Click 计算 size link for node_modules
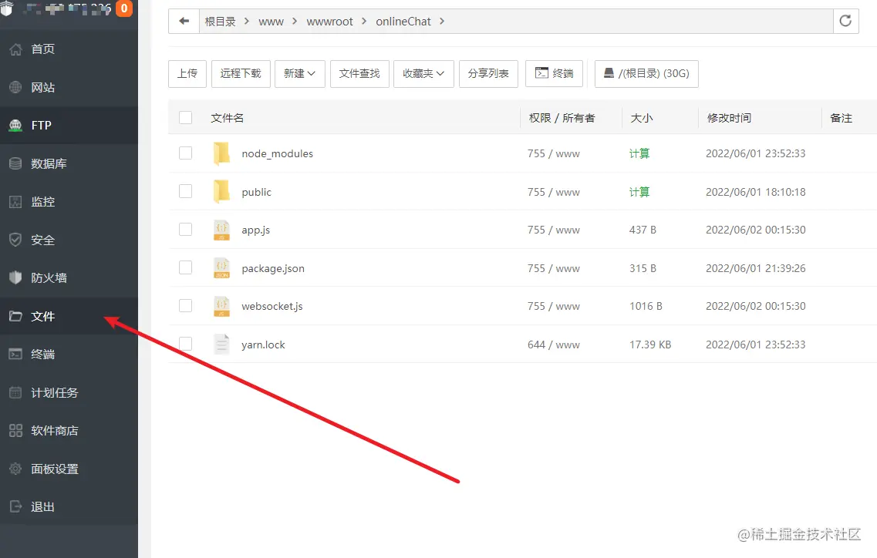The width and height of the screenshot is (877, 558). click(639, 153)
